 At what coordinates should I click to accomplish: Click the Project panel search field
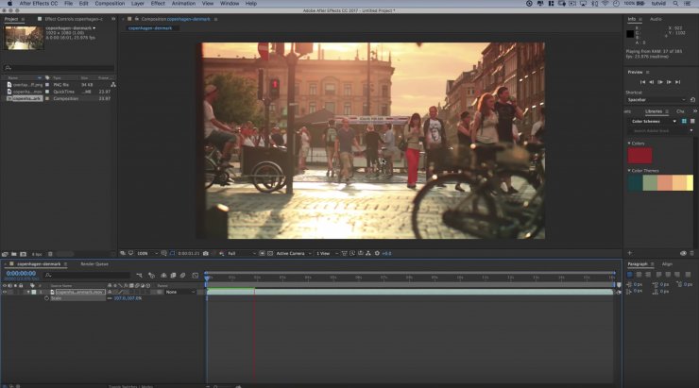tap(59, 68)
